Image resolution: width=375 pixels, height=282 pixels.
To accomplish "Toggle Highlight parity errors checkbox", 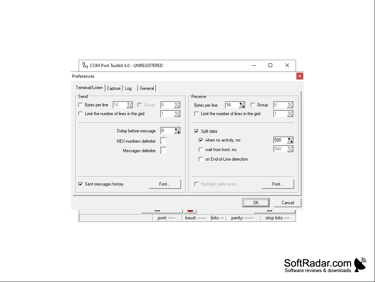I will click(196, 184).
